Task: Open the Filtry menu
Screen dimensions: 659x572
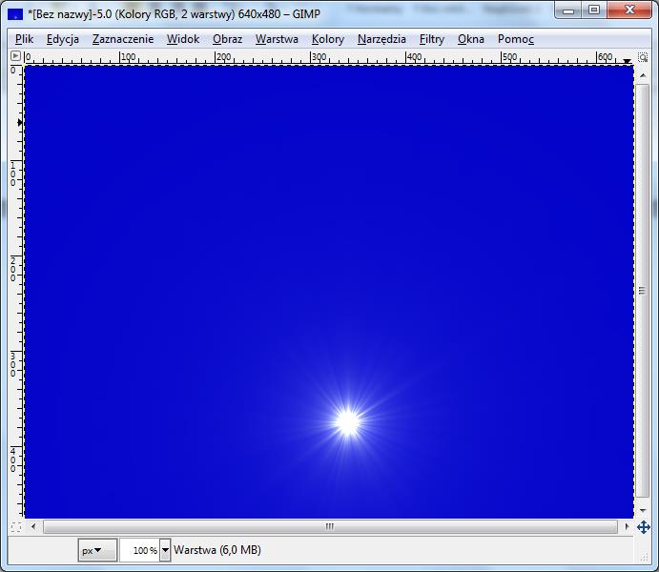Action: (432, 39)
